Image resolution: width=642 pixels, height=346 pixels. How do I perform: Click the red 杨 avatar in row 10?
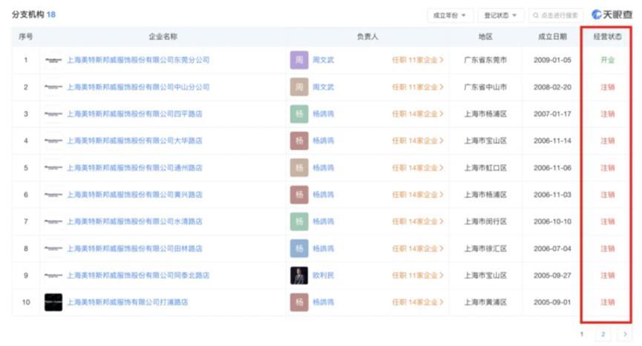299,302
